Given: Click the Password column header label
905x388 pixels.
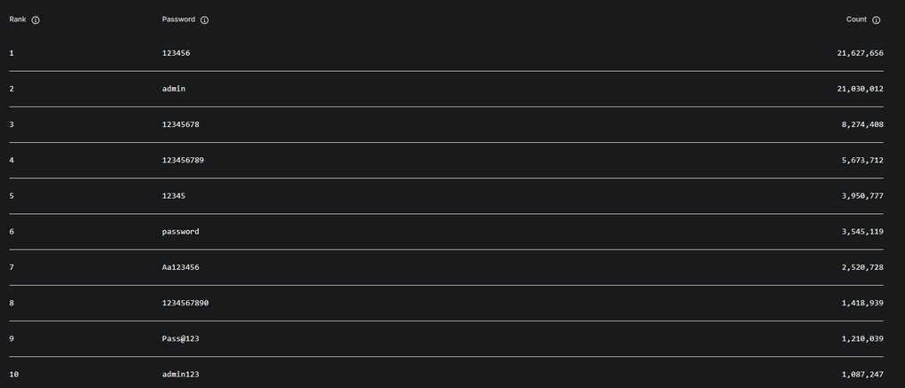Looking at the screenshot, I should coord(178,20).
